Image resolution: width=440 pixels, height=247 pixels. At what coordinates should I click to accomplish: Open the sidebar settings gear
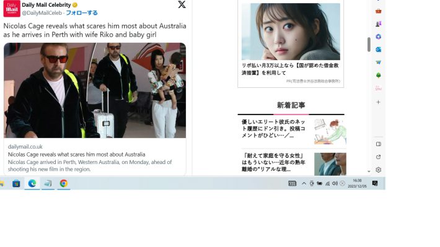pos(378,170)
